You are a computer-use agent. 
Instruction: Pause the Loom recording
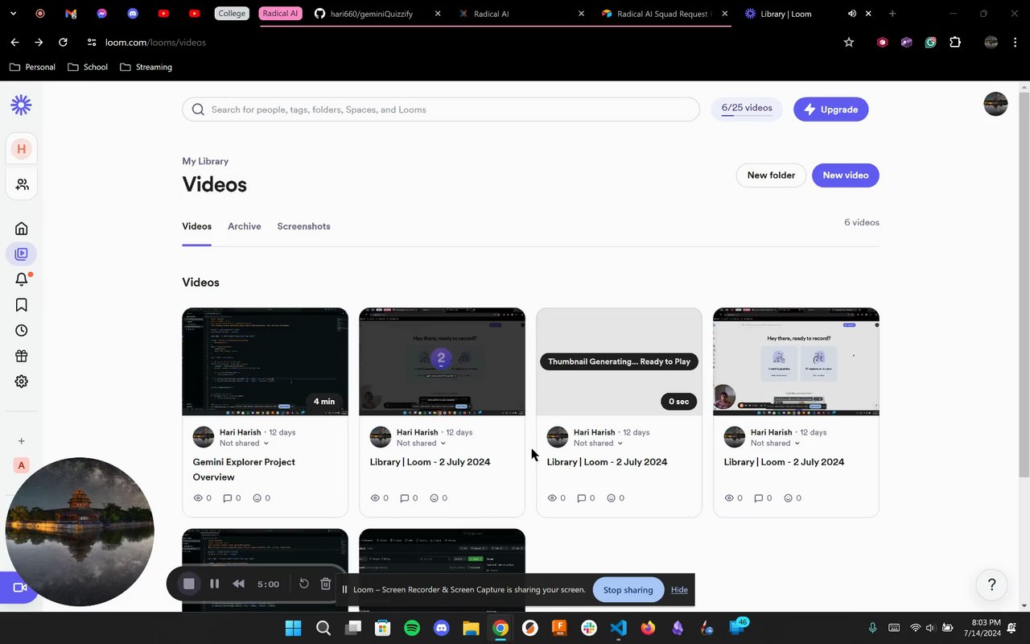(214, 584)
